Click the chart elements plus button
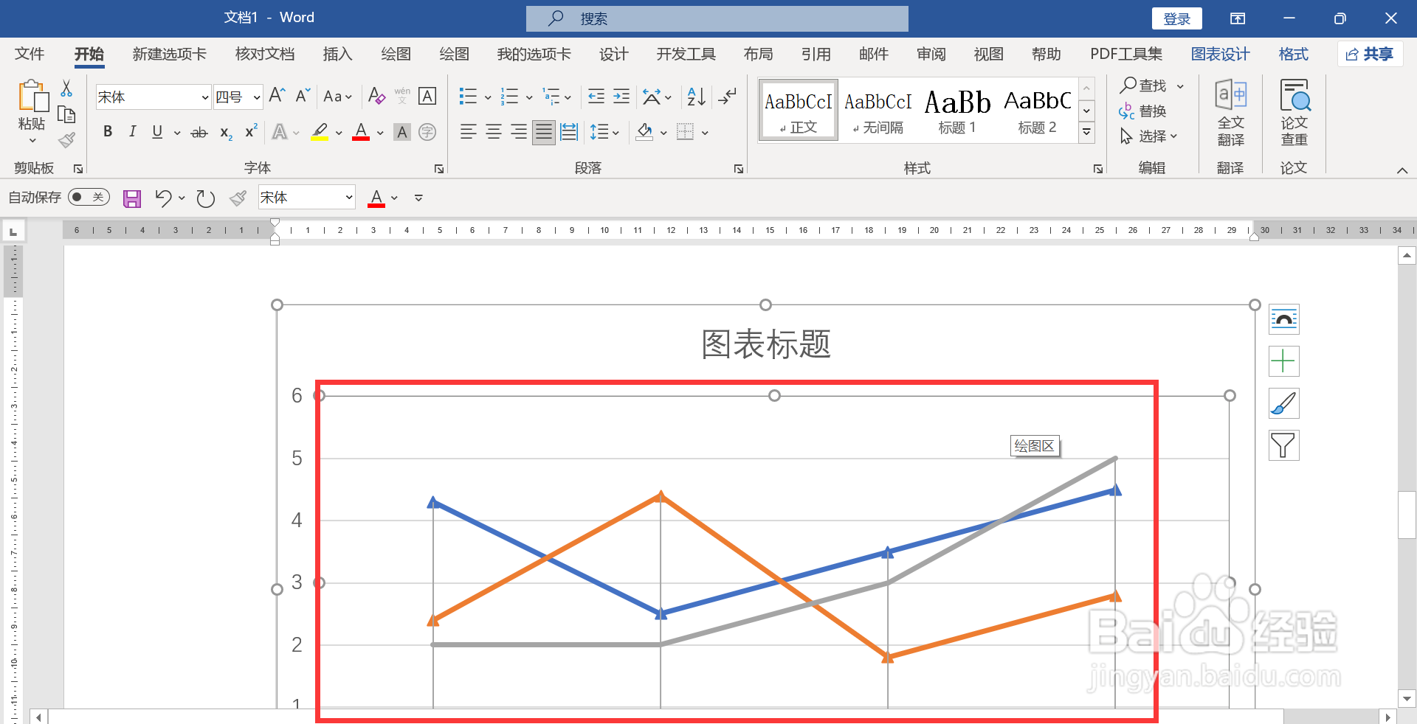The height and width of the screenshot is (724, 1417). 1283,361
